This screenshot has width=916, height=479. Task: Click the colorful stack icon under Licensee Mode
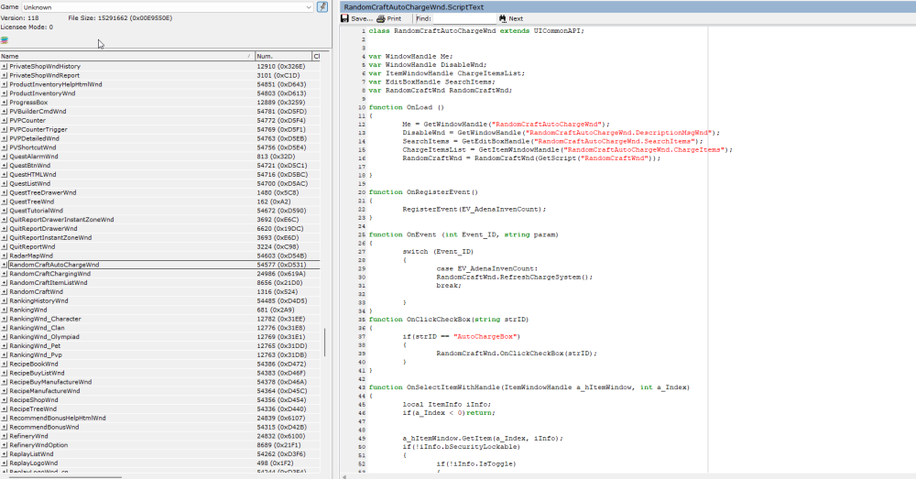(5, 40)
